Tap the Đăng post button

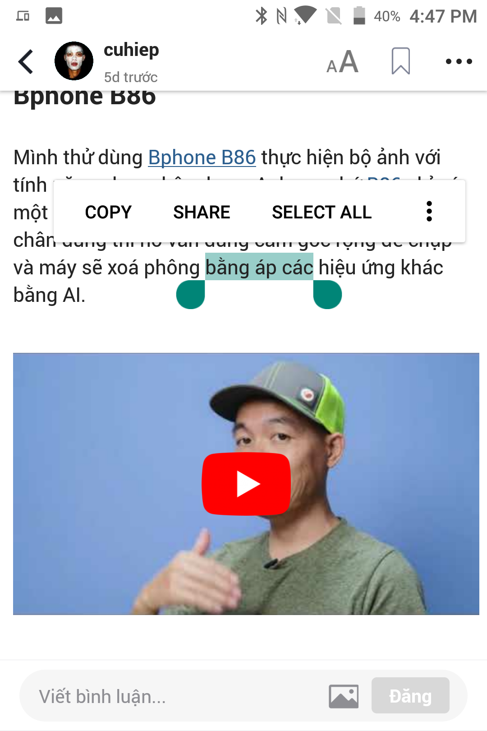(410, 695)
